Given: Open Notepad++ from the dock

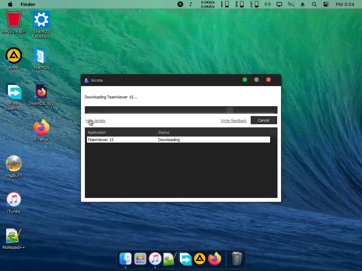Looking at the screenshot, I should (170, 259).
